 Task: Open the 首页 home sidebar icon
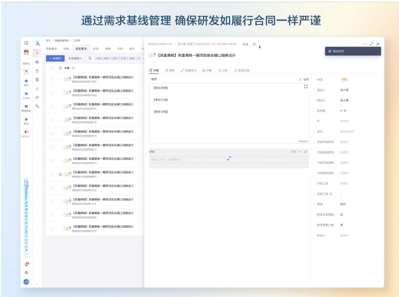point(26,81)
